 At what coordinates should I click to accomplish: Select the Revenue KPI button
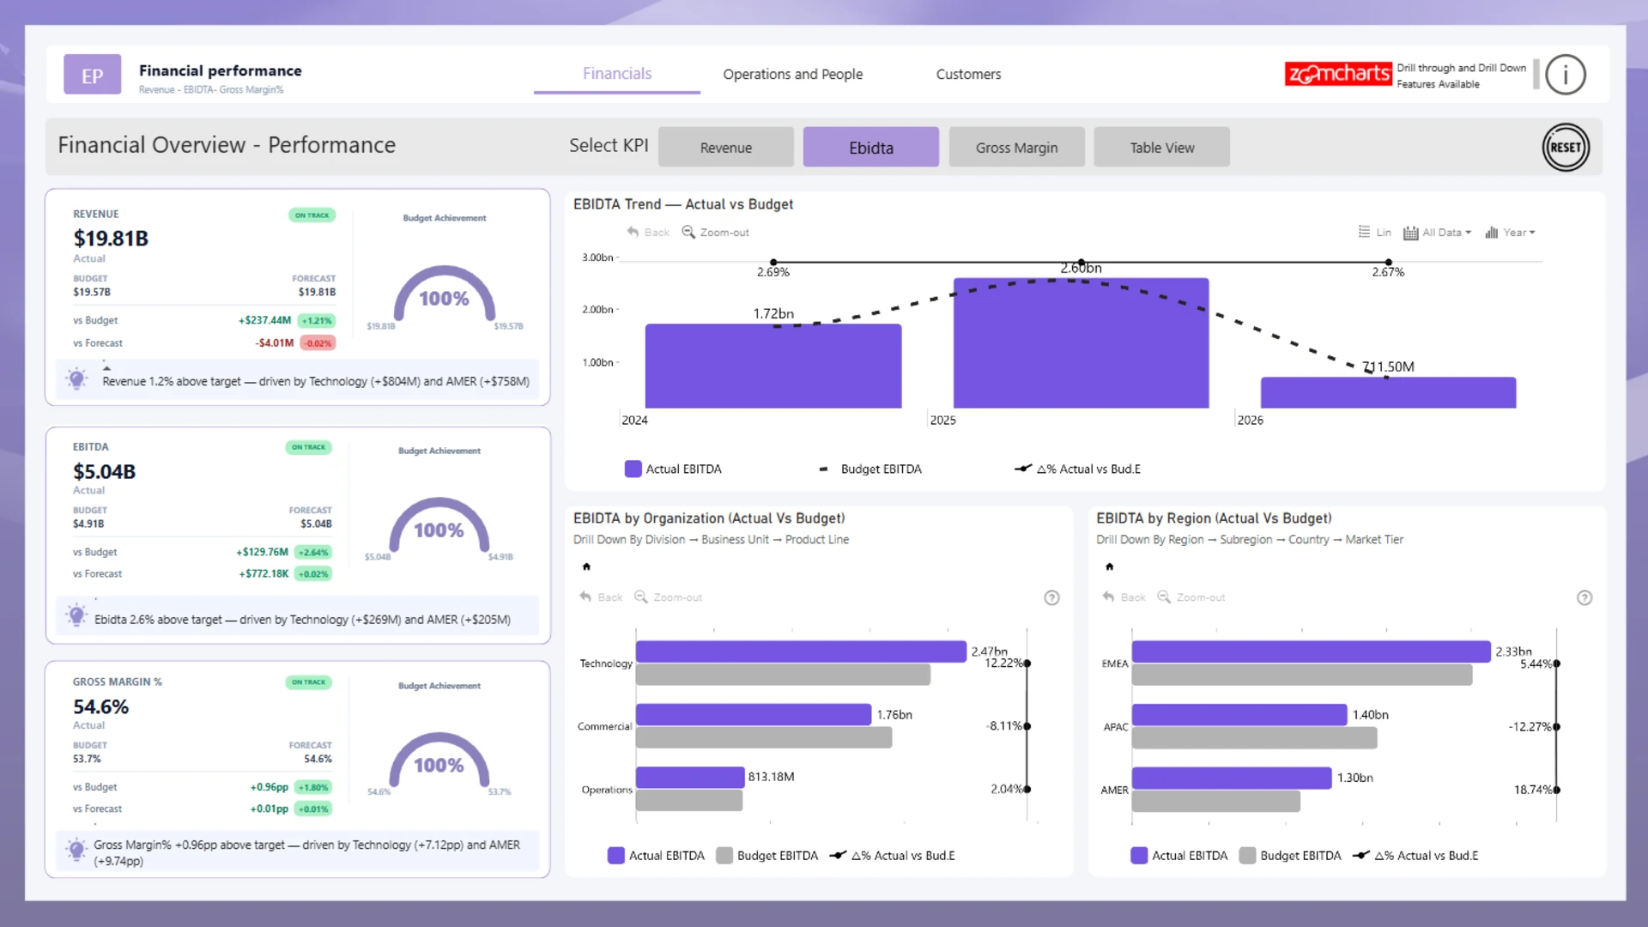tap(725, 148)
